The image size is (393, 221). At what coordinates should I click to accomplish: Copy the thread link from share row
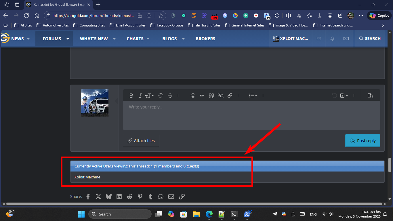coord(182,197)
